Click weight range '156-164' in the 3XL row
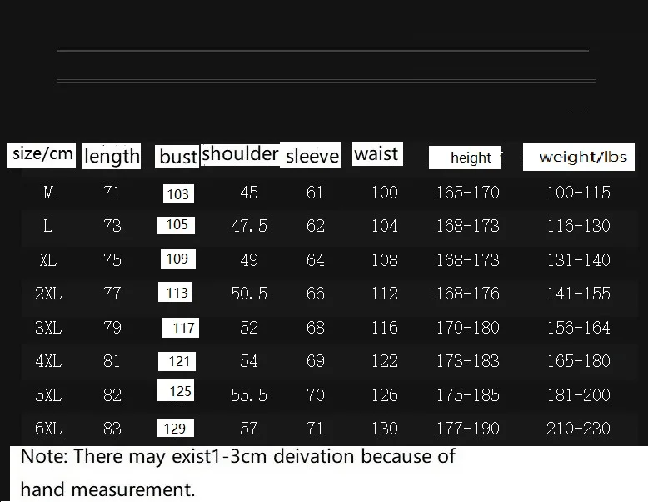Screen dimensions: 648x502 579,328
